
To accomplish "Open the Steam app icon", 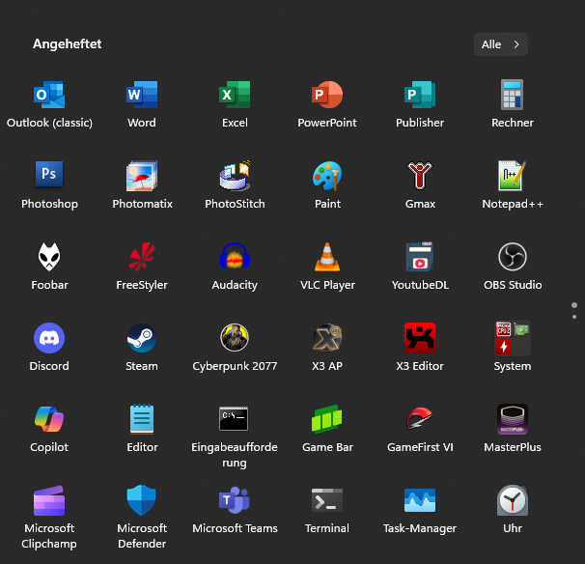I will coord(142,338).
